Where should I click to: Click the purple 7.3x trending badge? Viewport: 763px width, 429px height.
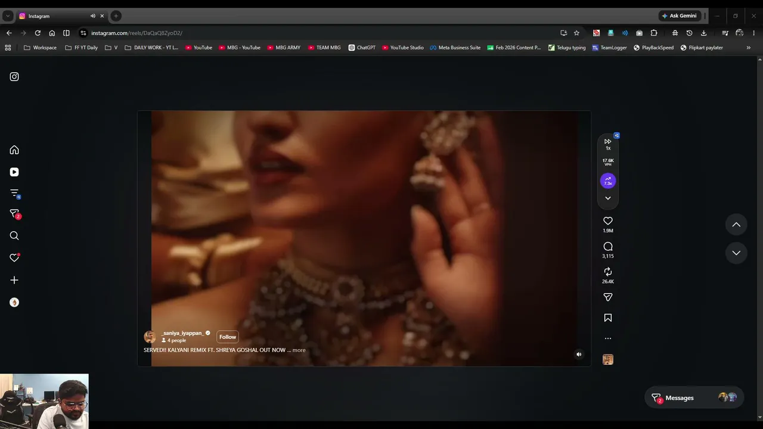[x=608, y=181]
